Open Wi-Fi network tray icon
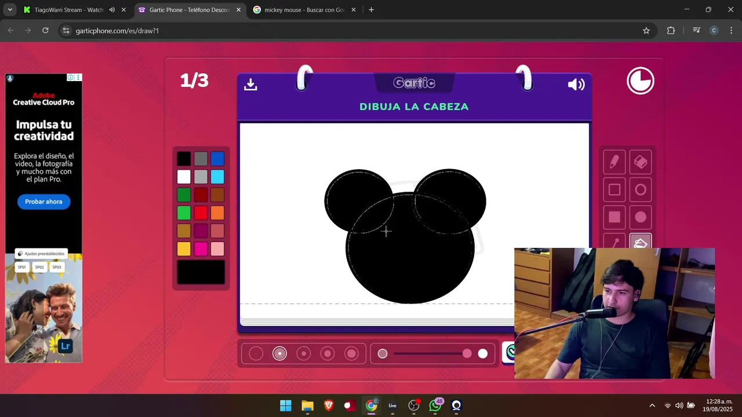This screenshot has height=417, width=742. coord(667,405)
